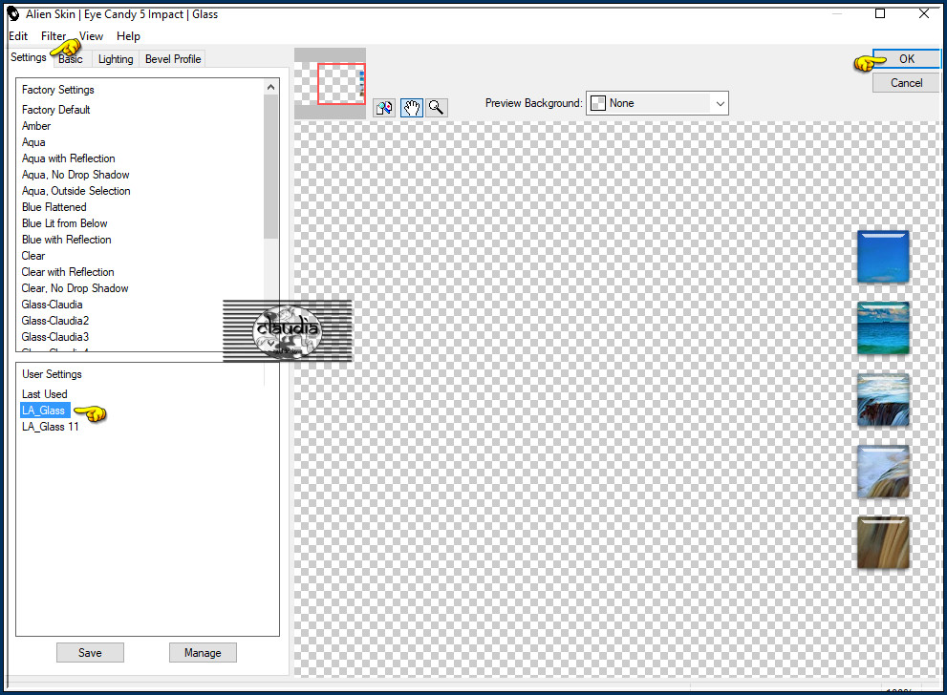Select the Amber preset
947x695 pixels.
pyautogui.click(x=36, y=126)
